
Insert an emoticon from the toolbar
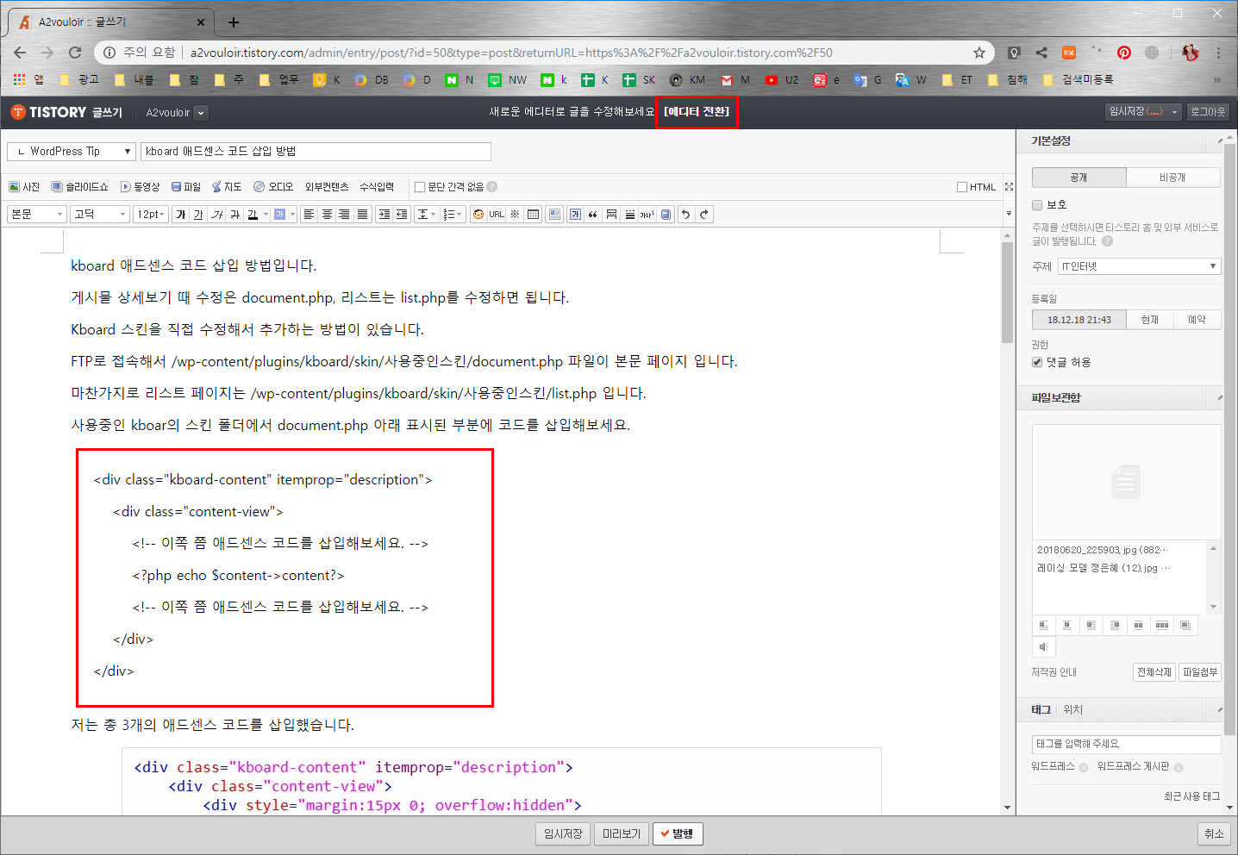[x=478, y=215]
